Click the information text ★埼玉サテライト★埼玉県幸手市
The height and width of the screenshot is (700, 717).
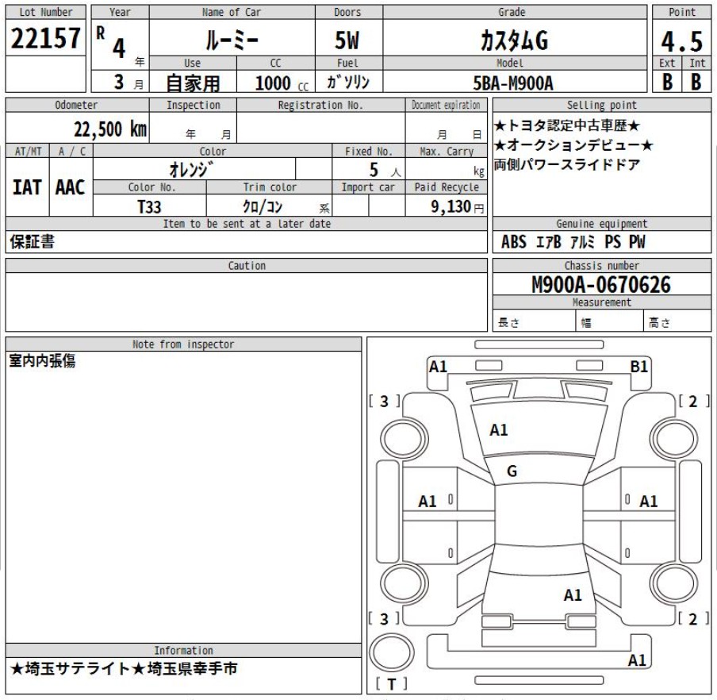tap(124, 668)
